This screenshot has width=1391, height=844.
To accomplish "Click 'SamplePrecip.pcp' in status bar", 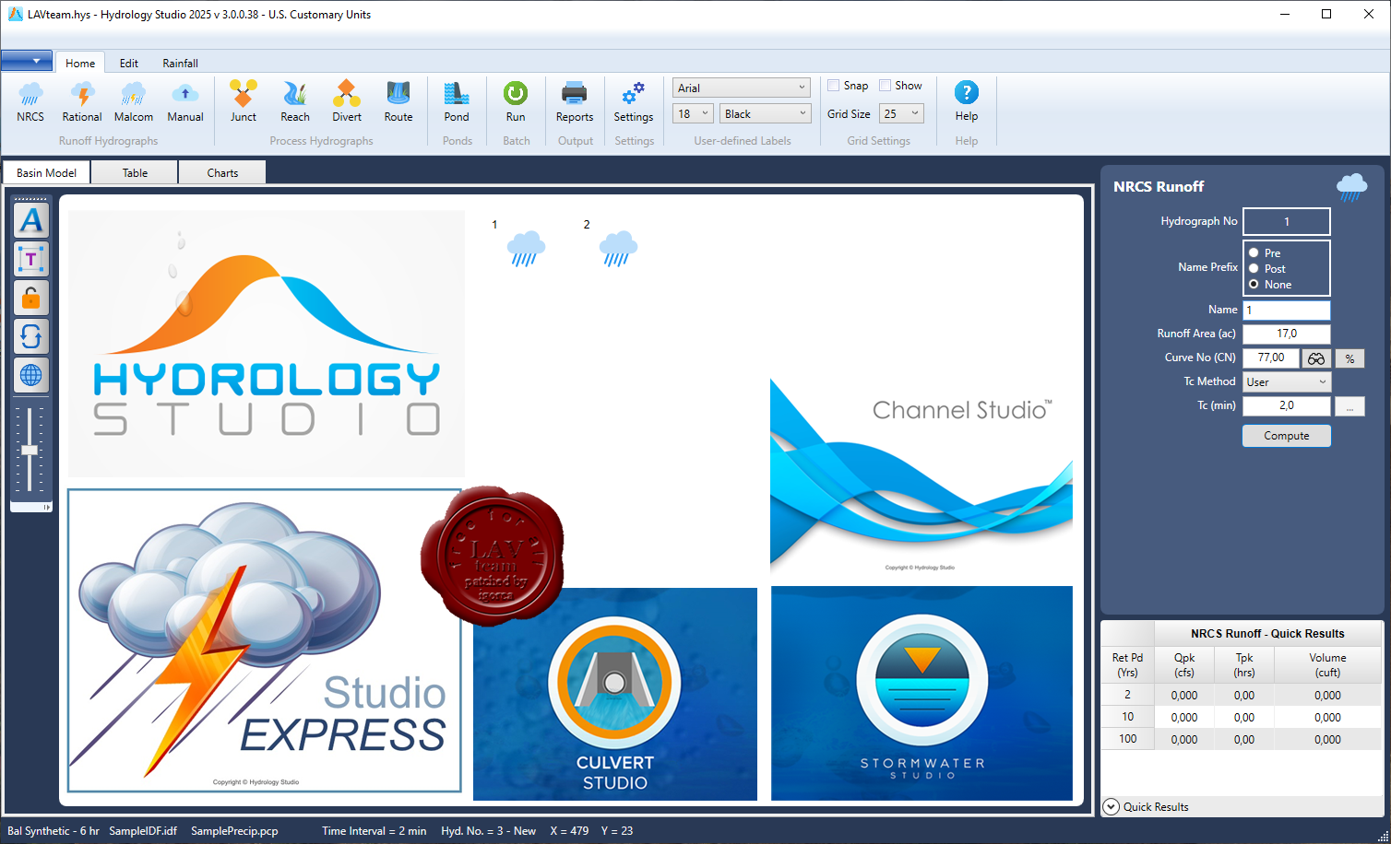I will pos(234,830).
